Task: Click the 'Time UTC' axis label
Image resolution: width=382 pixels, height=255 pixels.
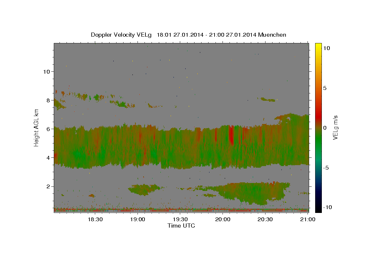Action: [x=181, y=226]
